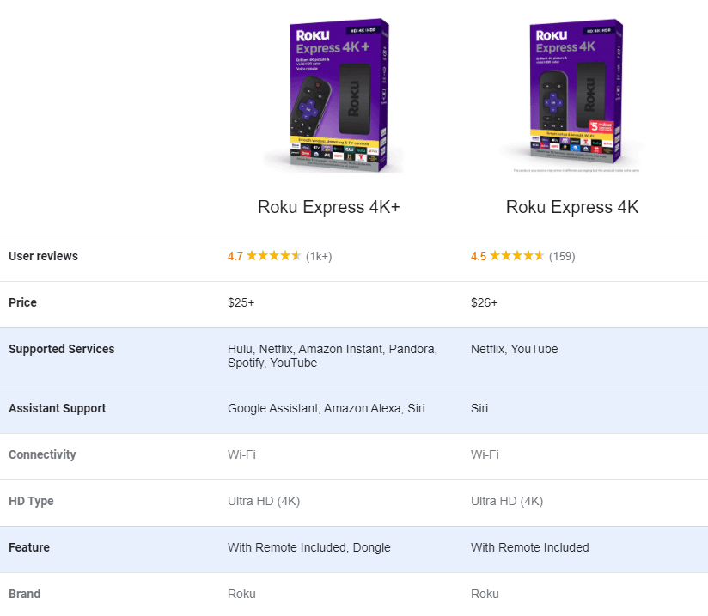The width and height of the screenshot is (708, 616).
Task: Select the Assistant Support row label
Action: (57, 408)
